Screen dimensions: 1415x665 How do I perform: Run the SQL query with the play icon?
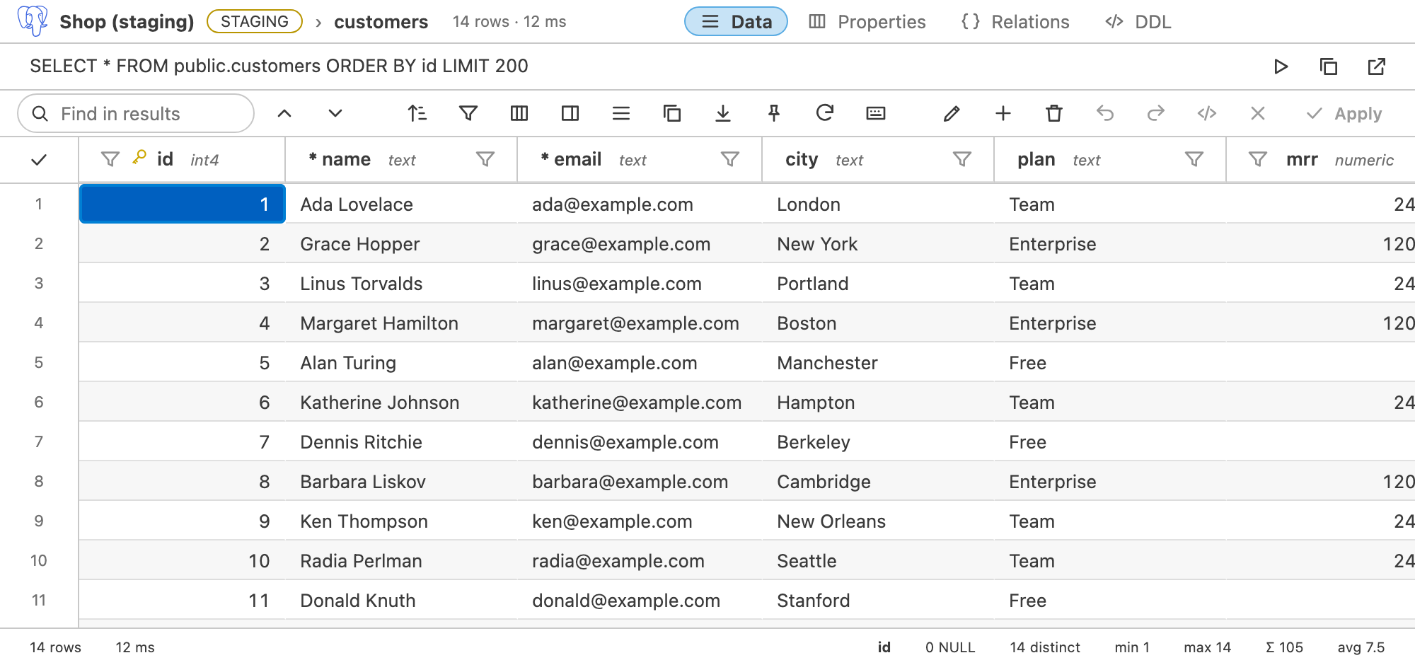pyautogui.click(x=1281, y=66)
